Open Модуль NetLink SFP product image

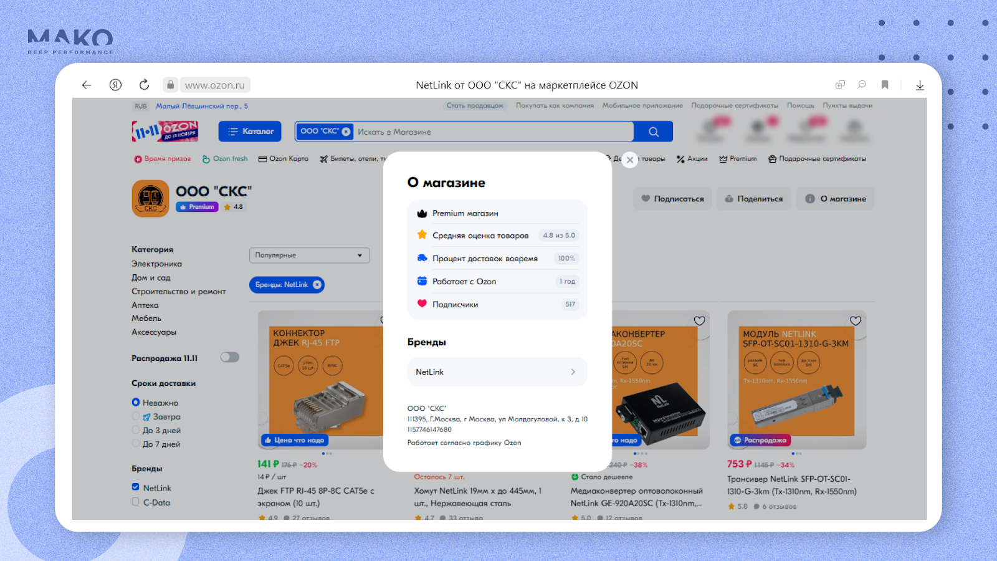click(x=797, y=380)
